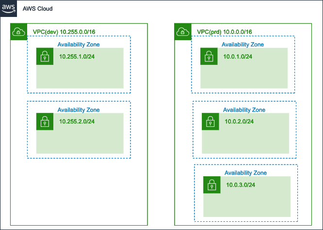This screenshot has width=323, height=230.
Task: Select the 10.0.1.0/24 subnet lock icon
Action: point(209,57)
